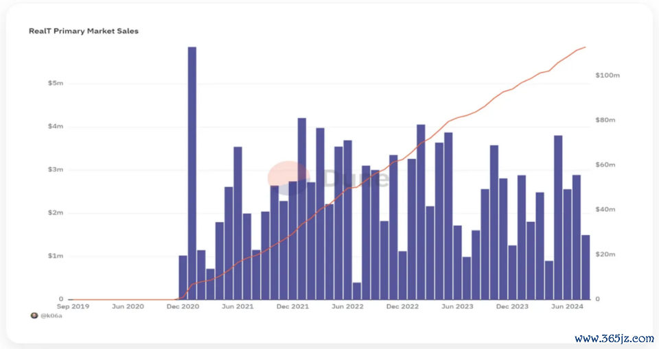Click the Jun 2020 x-axis label
The width and height of the screenshot is (659, 349).
click(x=128, y=306)
